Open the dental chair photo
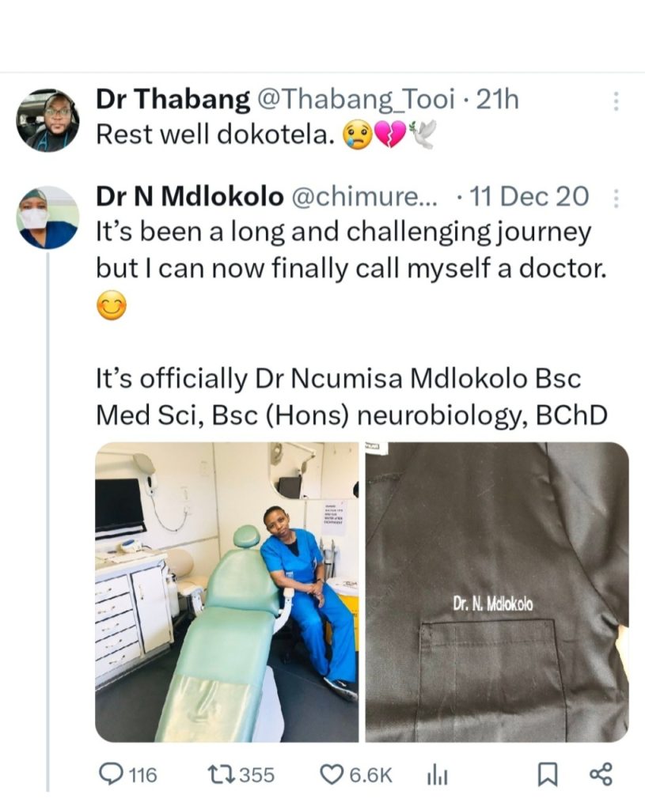Image resolution: width=645 pixels, height=810 pixels. [x=226, y=592]
